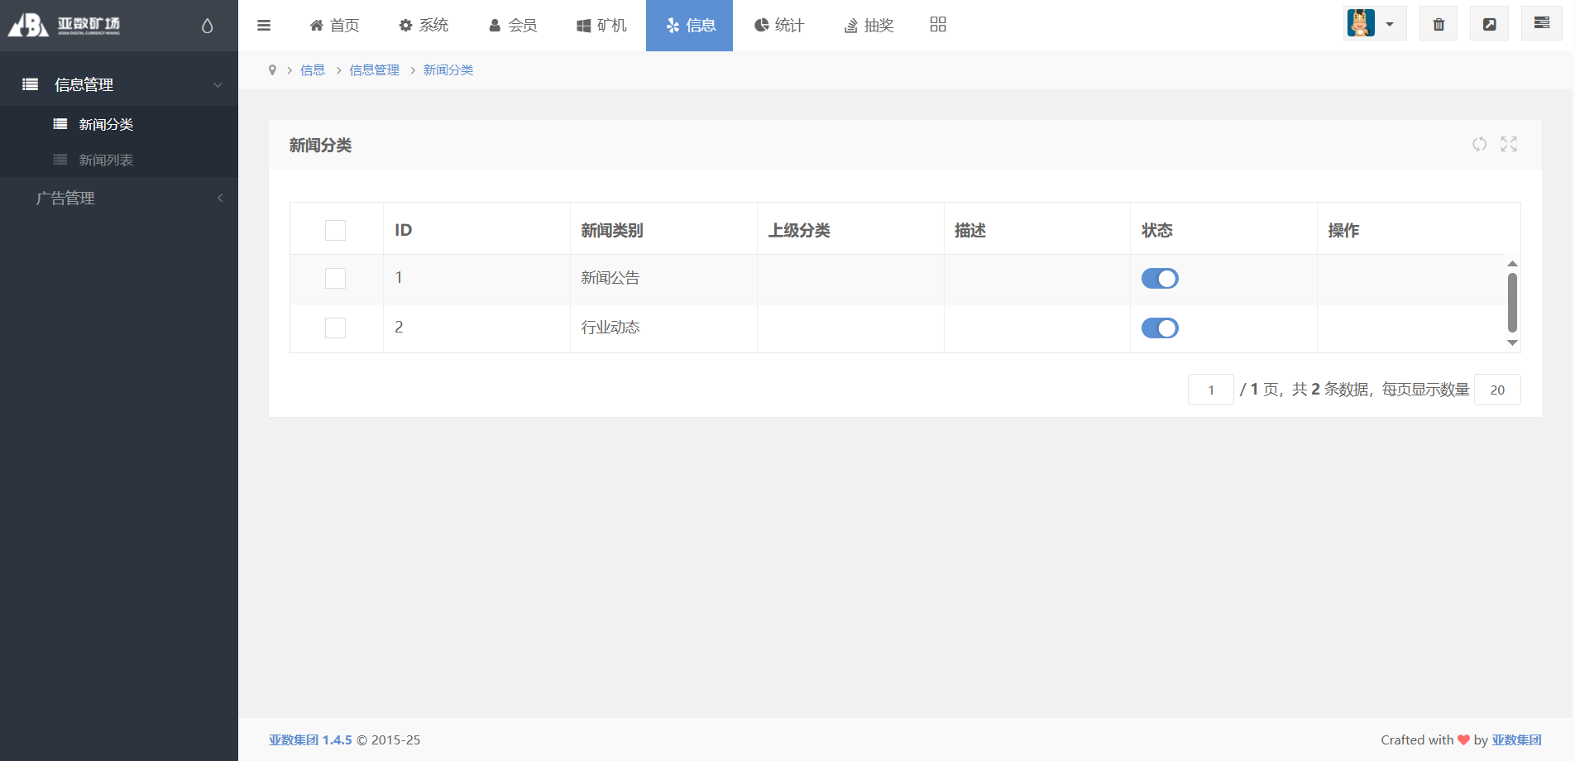Open the 会员 top menu

coord(513,26)
